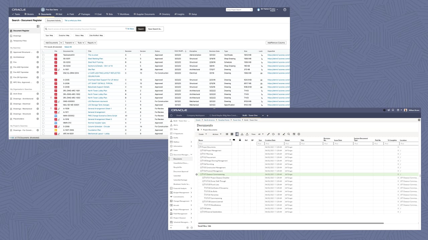
Task: Tick the checkbox for A-1011 row
Action: (43, 112)
